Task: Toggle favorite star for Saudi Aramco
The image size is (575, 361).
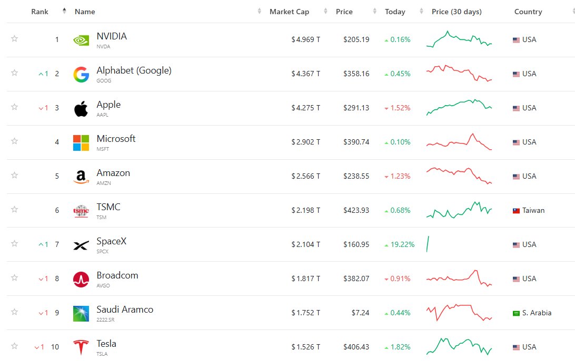Action: (x=14, y=312)
